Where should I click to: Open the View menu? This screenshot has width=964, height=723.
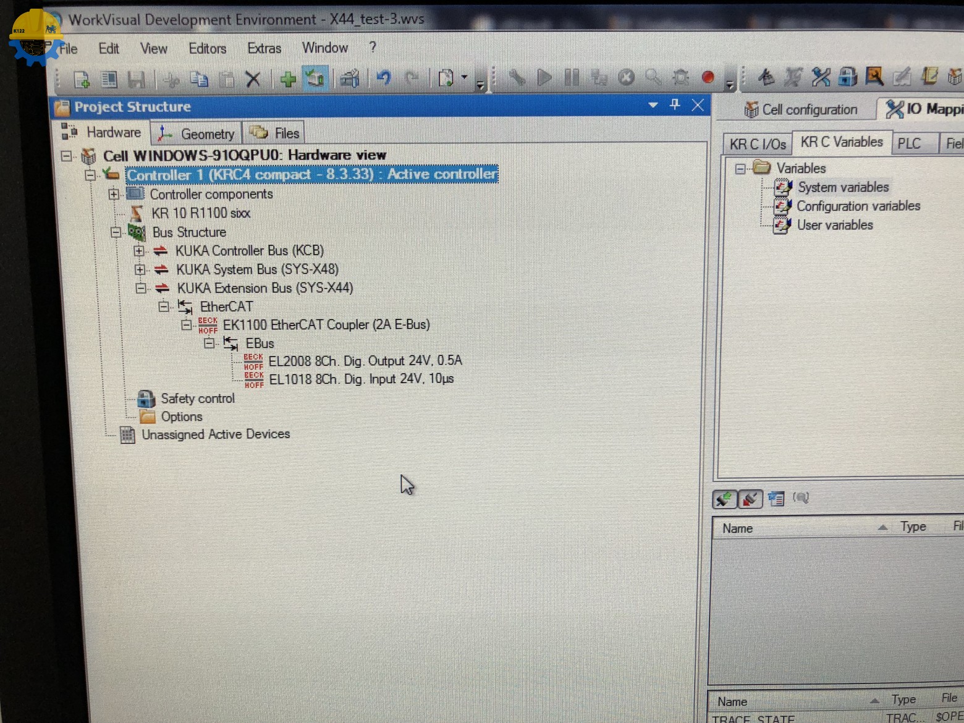(153, 48)
